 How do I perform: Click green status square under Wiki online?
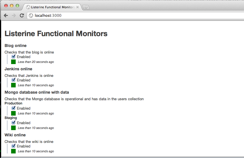pos(13,151)
